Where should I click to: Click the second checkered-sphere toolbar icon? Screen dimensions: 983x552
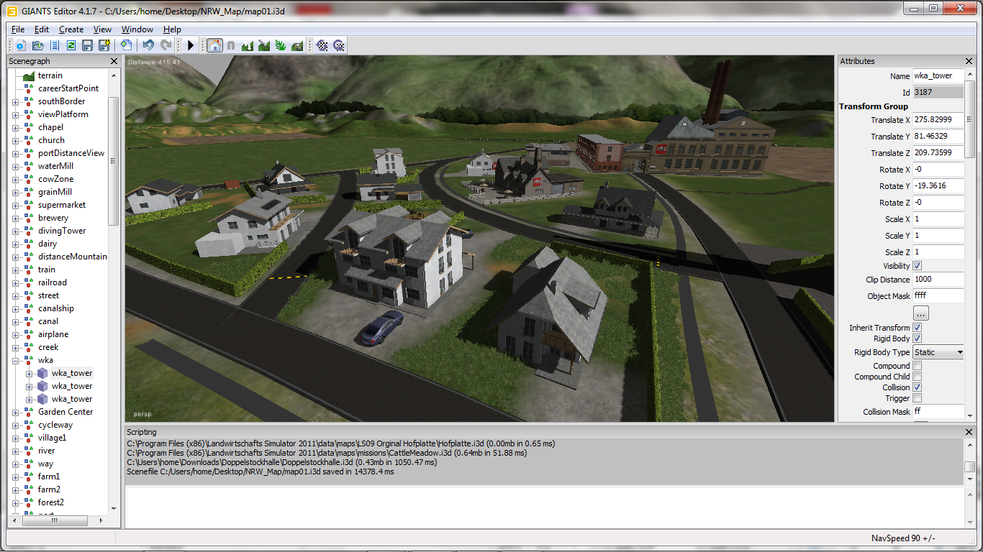(x=338, y=45)
